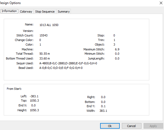Click maximum stitch value 6.9

[x=117, y=49]
